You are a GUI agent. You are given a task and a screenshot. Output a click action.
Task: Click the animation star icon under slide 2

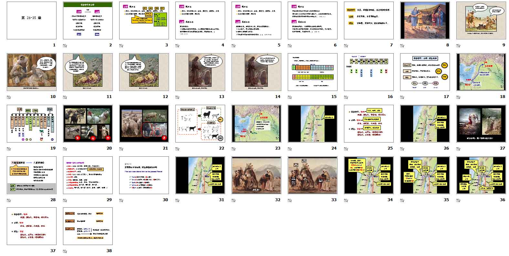pos(65,45)
